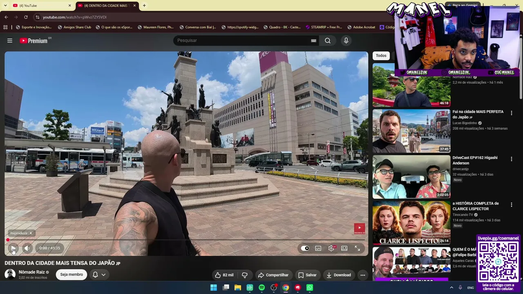Open the 'Amigos Share Club' bookmark

tap(74, 27)
